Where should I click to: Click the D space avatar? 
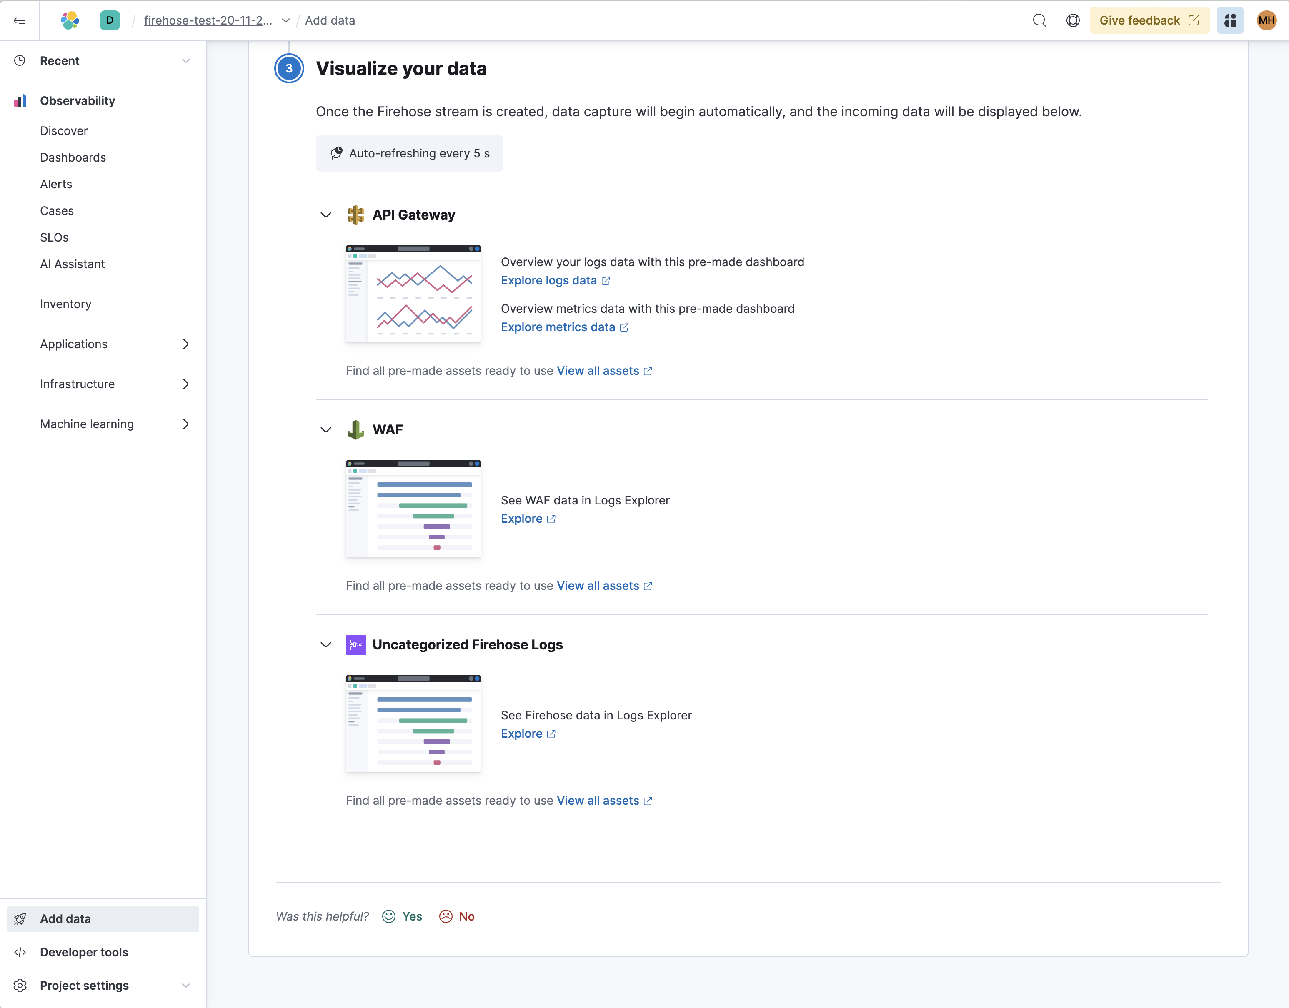pyautogui.click(x=110, y=21)
